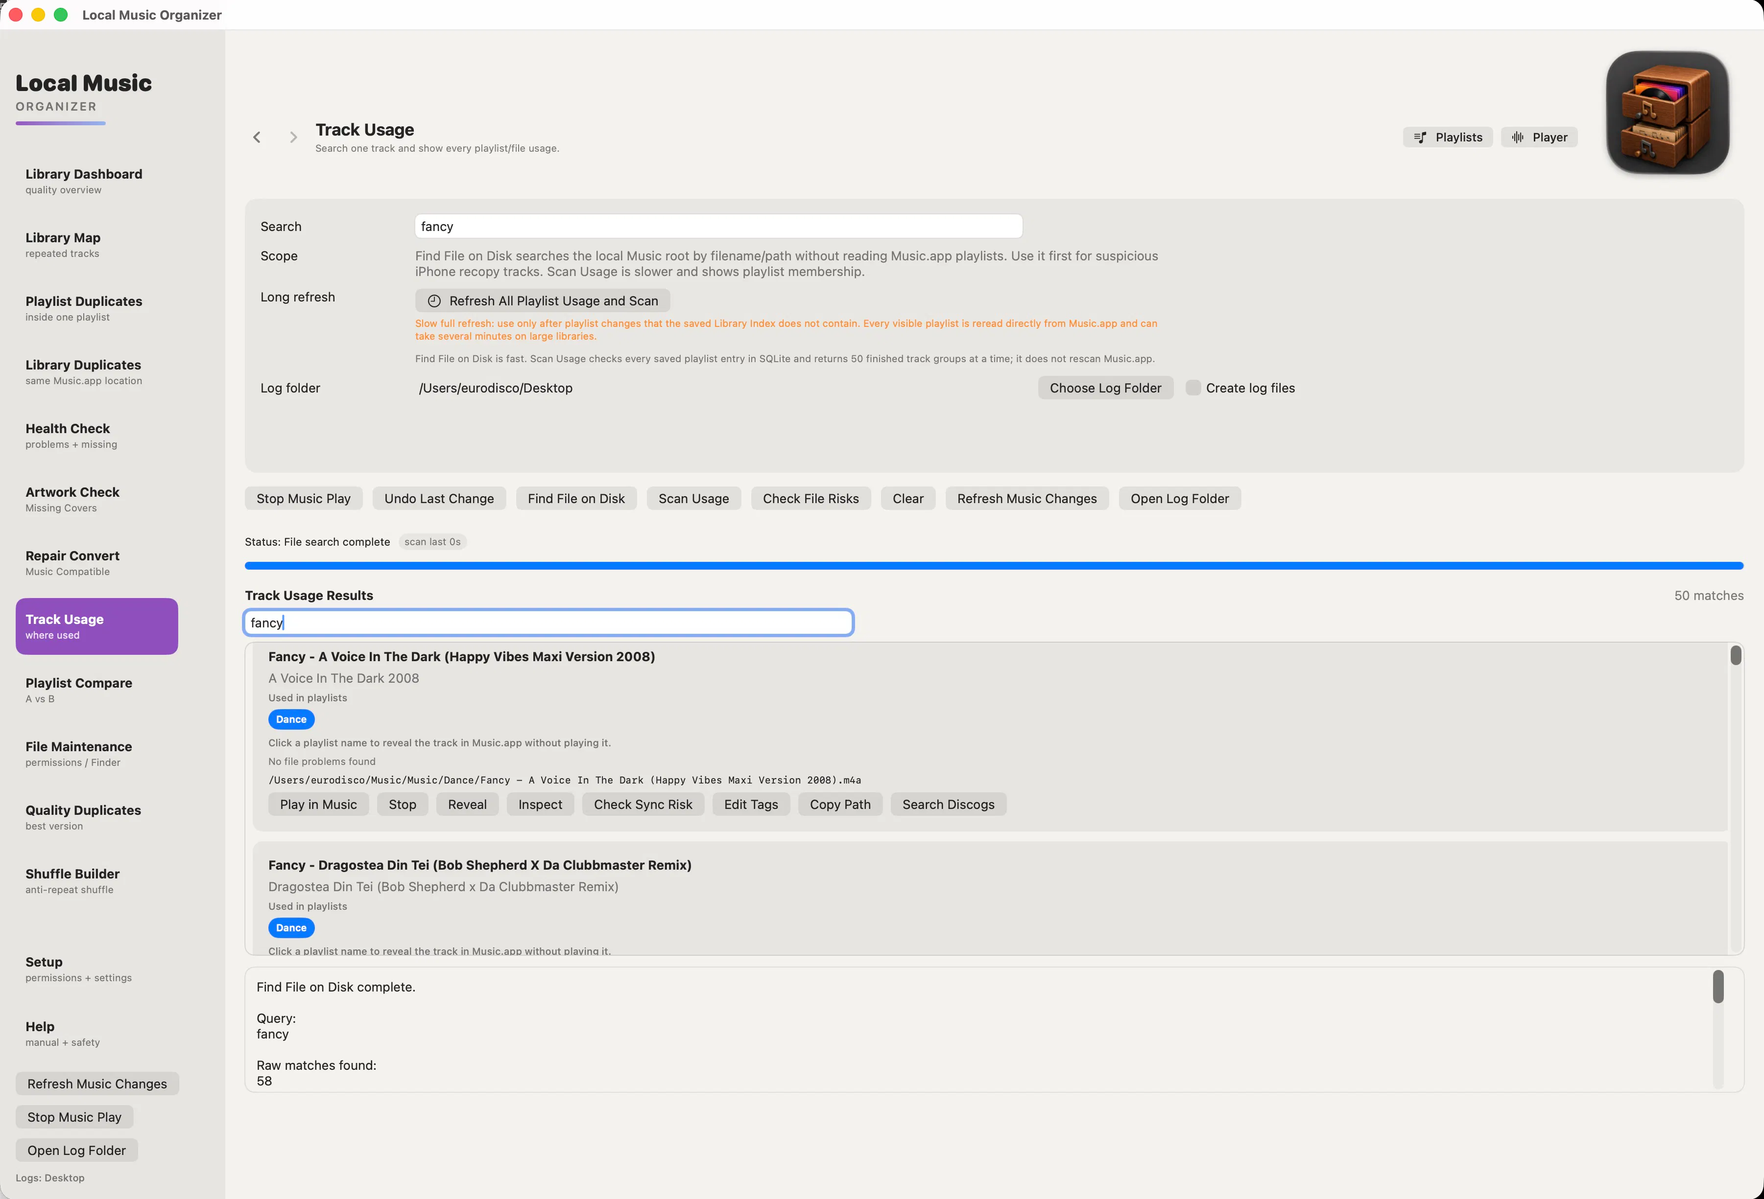
Task: Click sidebar Open Log Folder button
Action: point(77,1151)
